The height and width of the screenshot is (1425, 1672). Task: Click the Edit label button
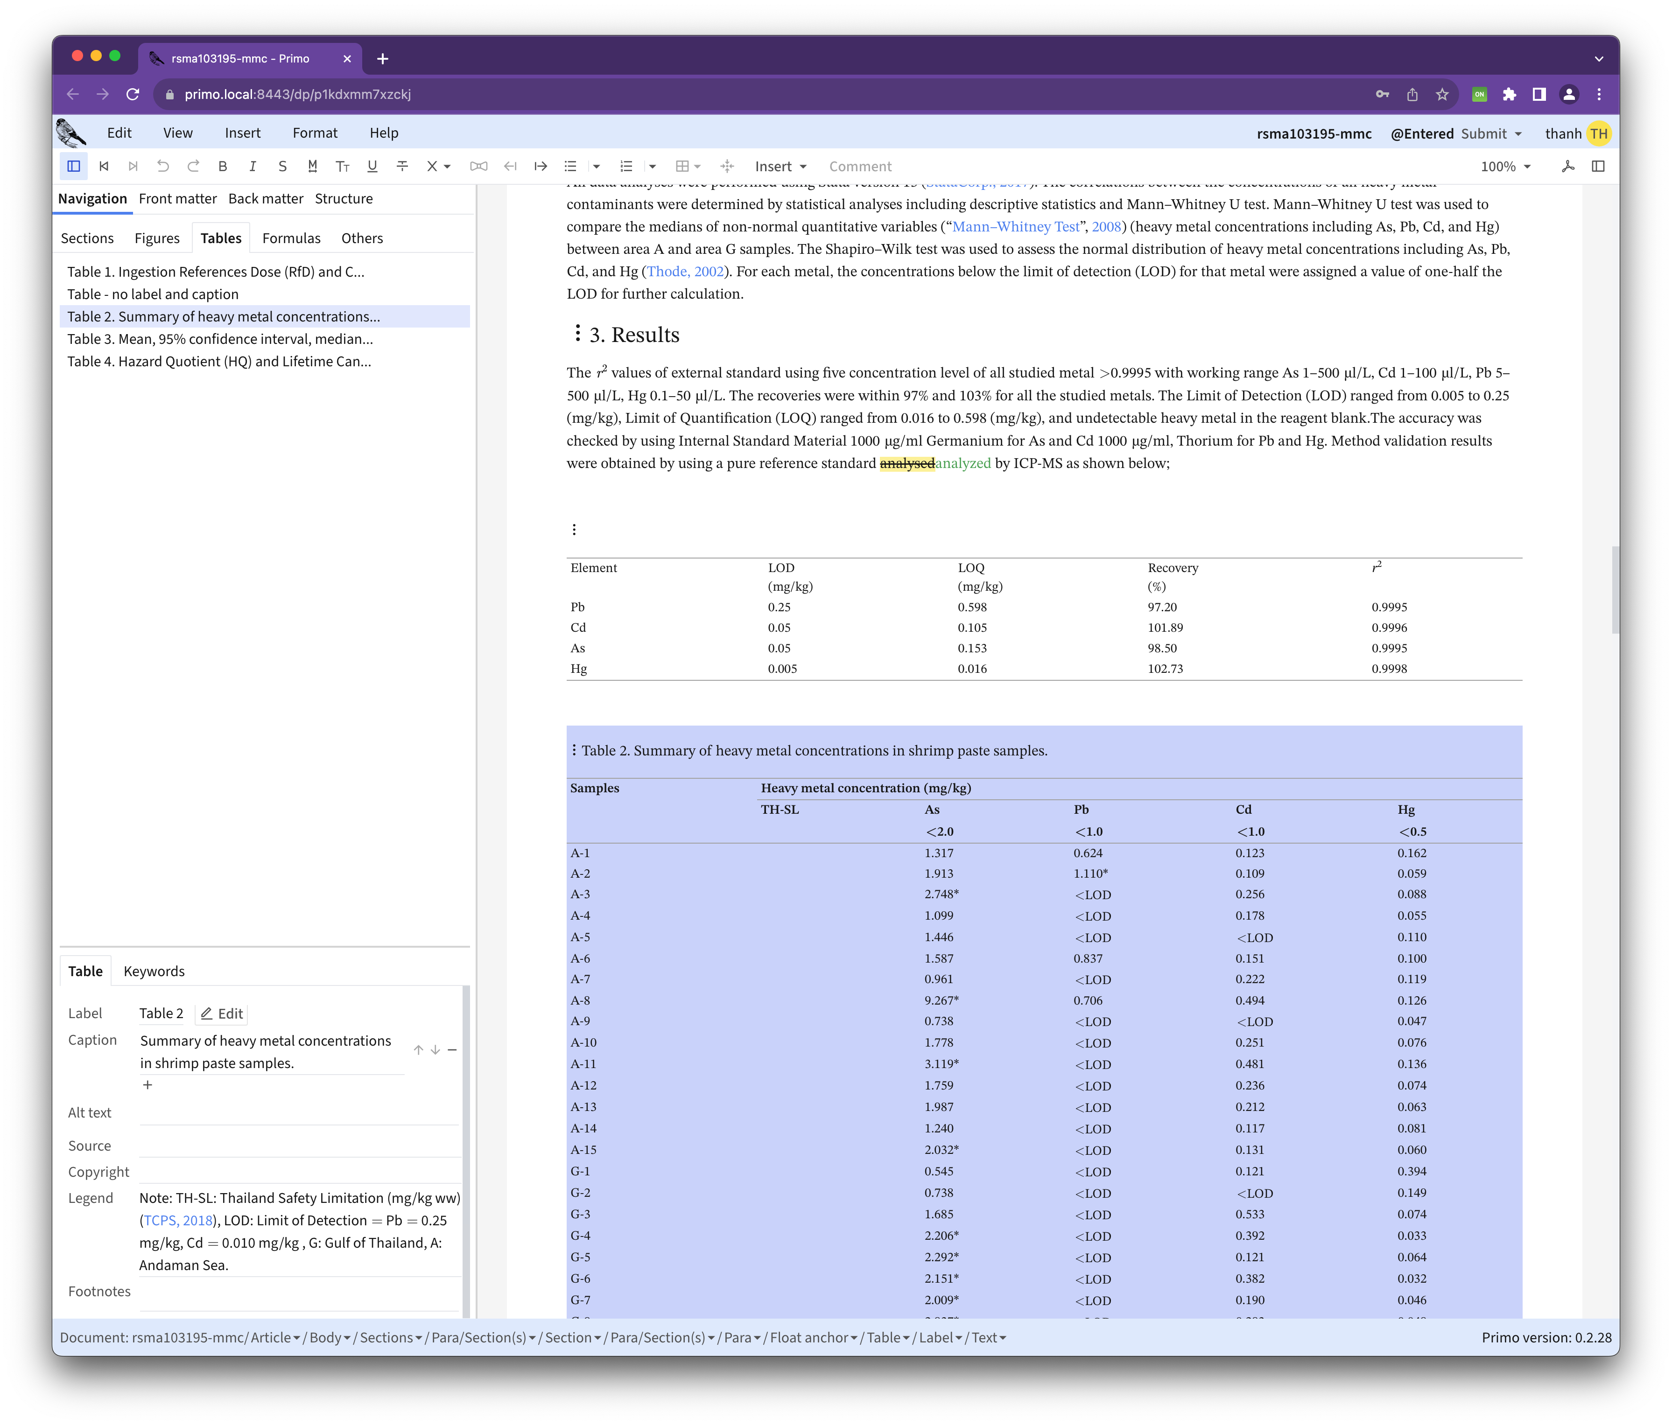pyautogui.click(x=222, y=1014)
